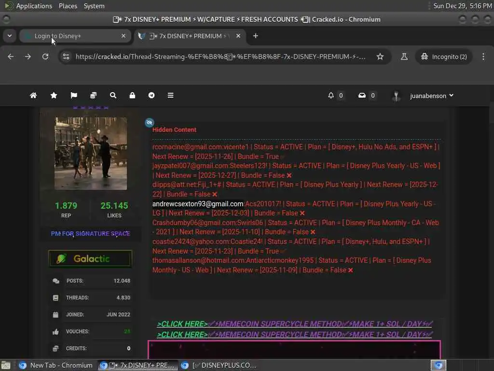Click the thomasallanson@hotmail.com account line

coord(292,265)
